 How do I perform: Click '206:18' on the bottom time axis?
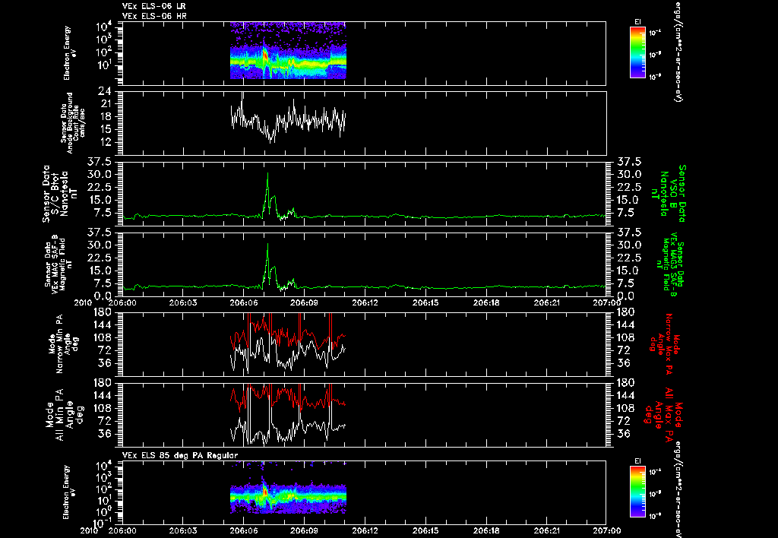tap(485, 530)
